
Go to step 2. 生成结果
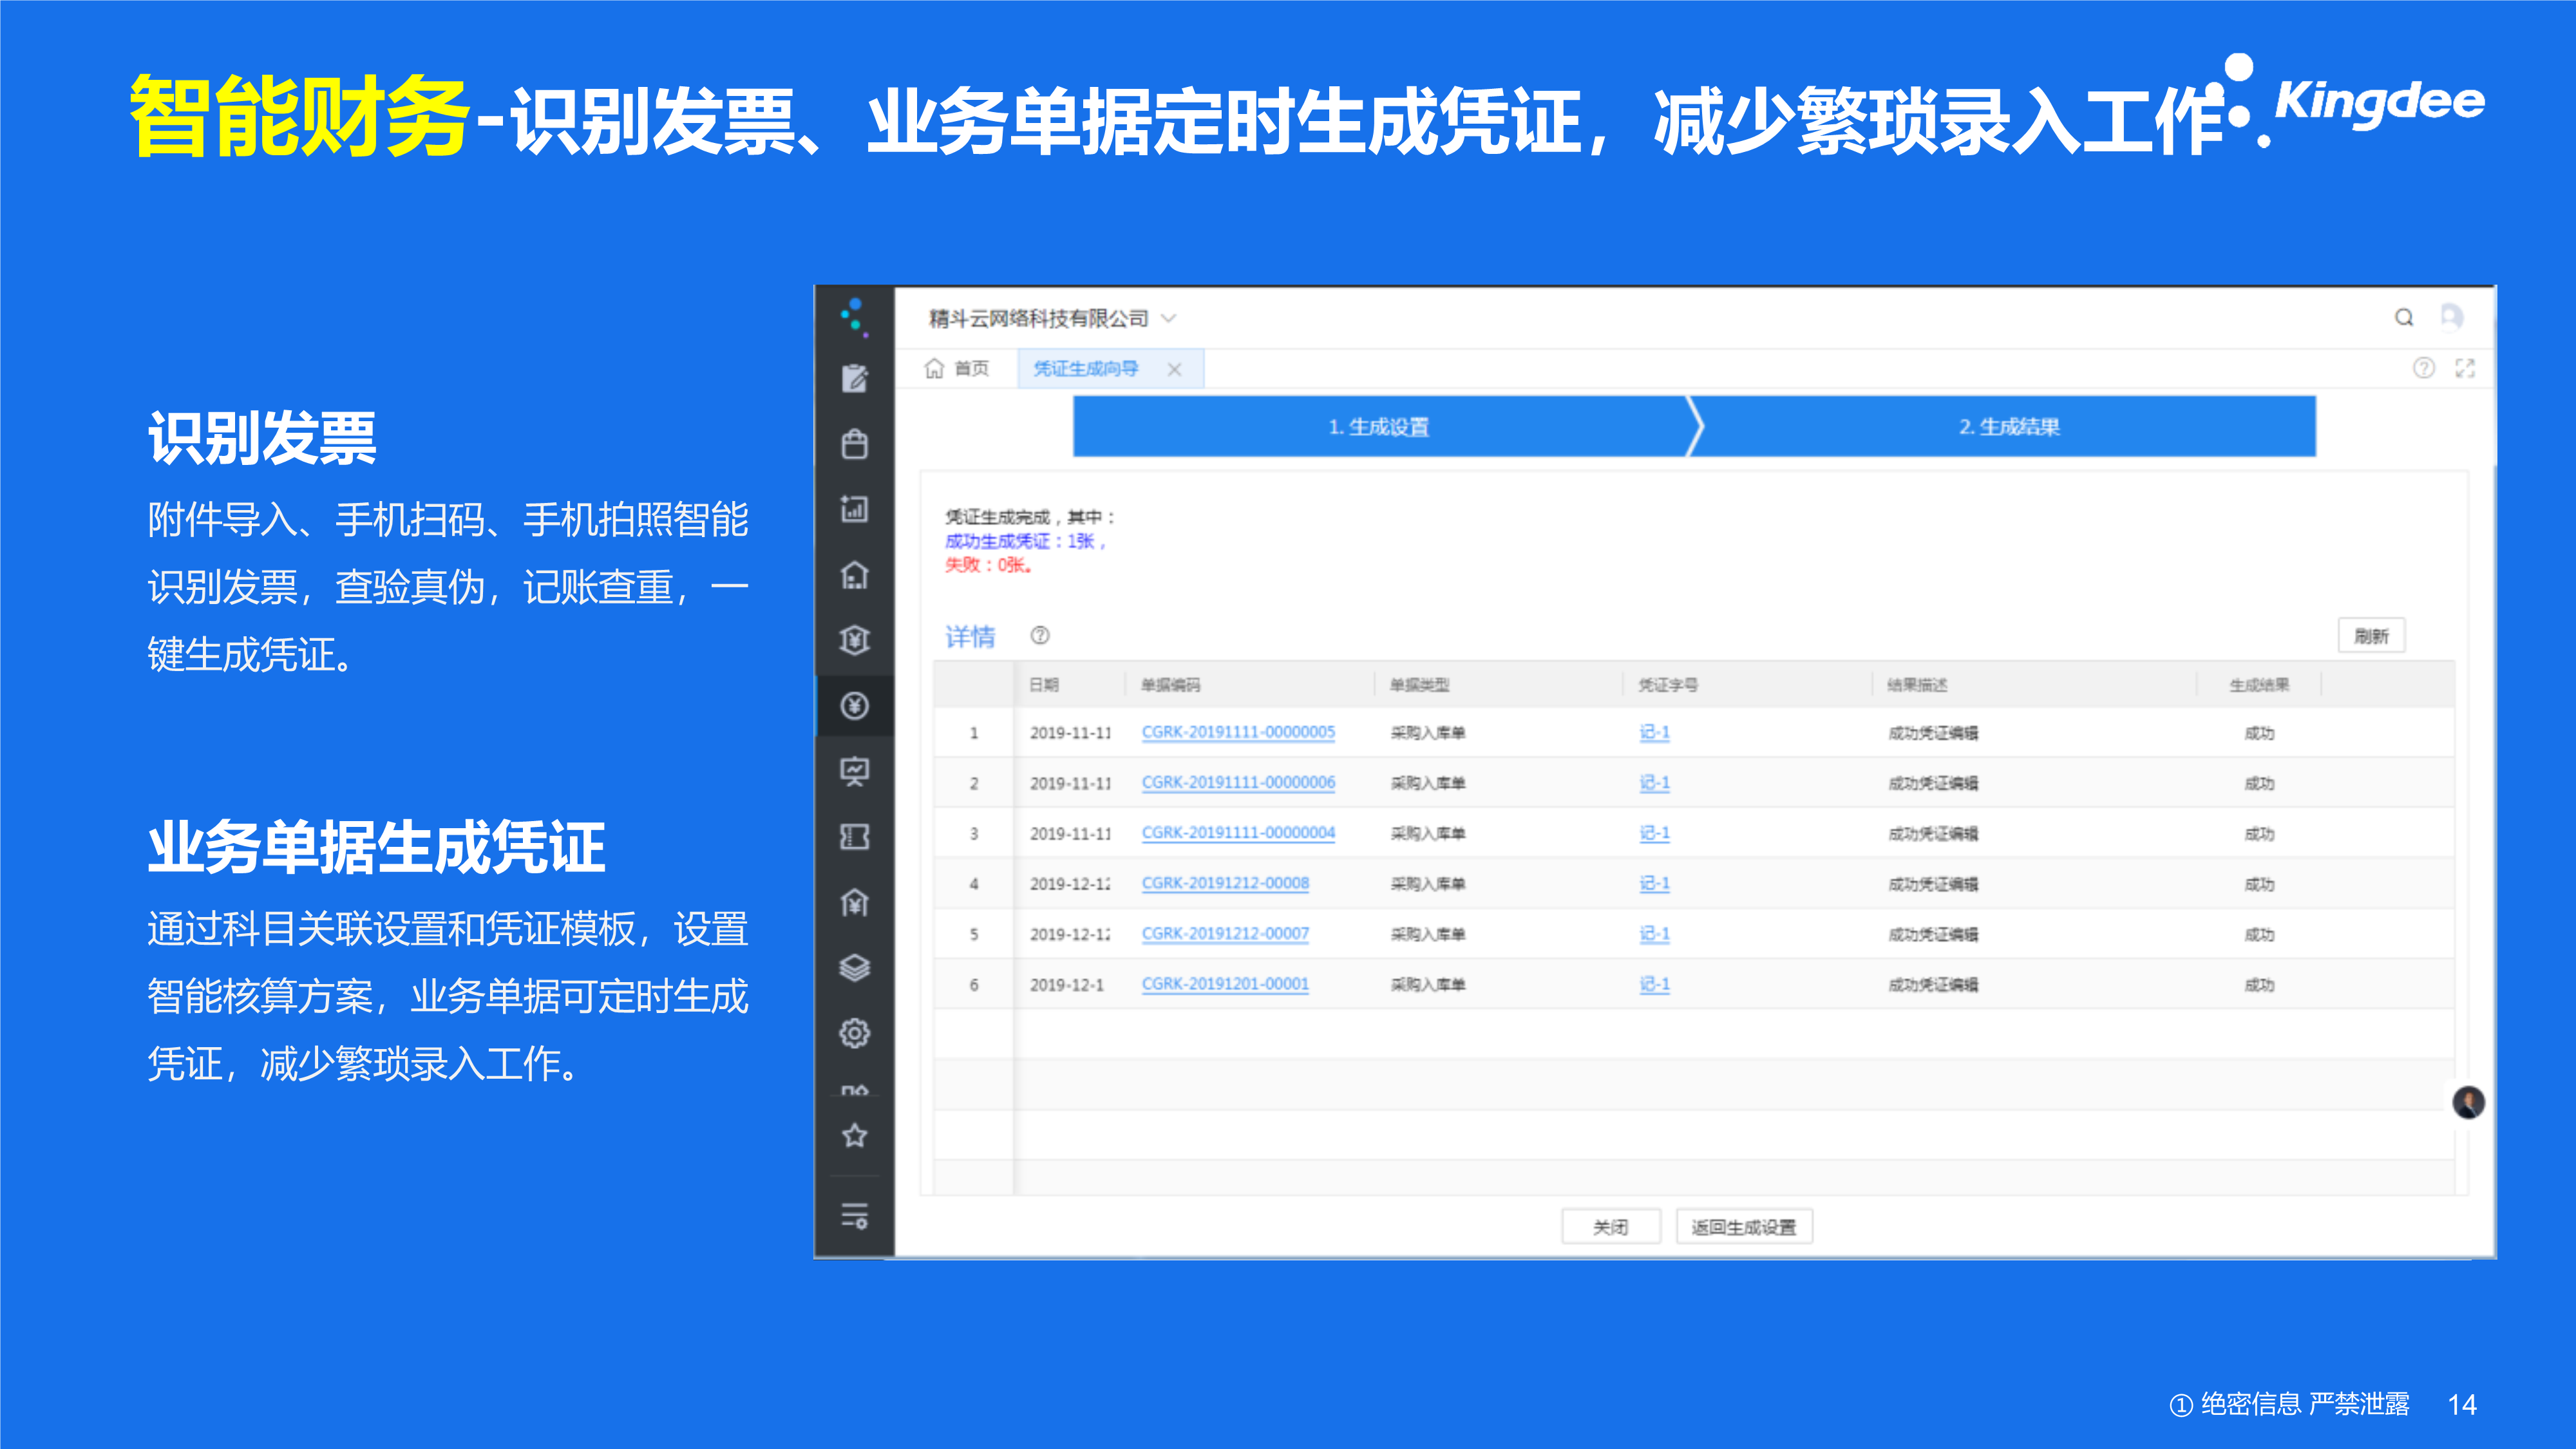coord(2008,427)
